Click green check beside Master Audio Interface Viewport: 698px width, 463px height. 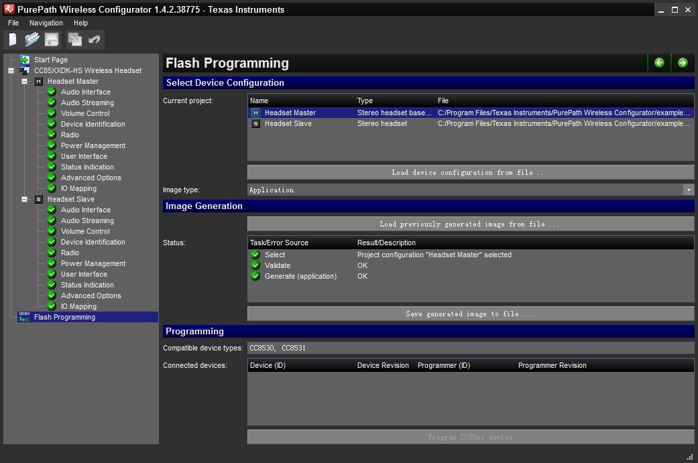point(52,92)
